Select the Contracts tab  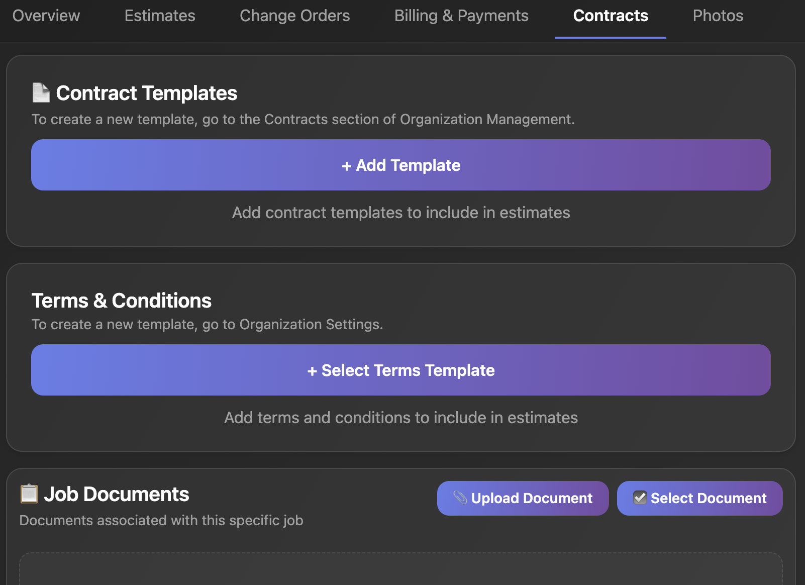[610, 16]
